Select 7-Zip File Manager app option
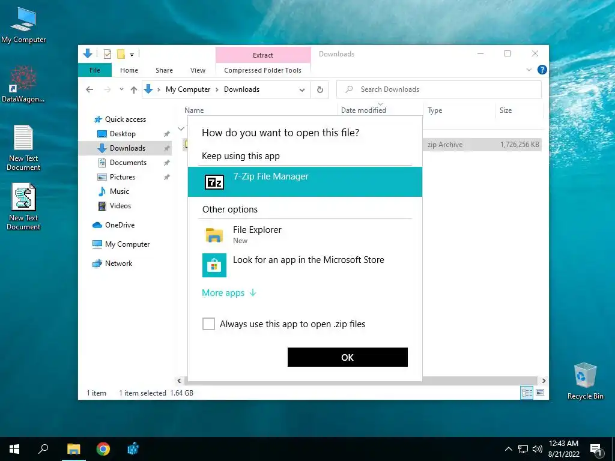 pyautogui.click(x=304, y=182)
